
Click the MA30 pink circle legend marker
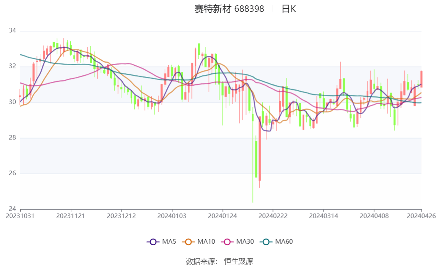[x=228, y=242]
